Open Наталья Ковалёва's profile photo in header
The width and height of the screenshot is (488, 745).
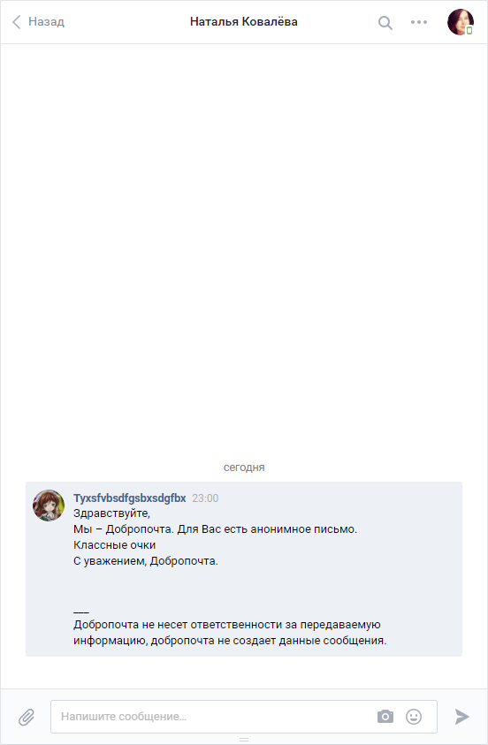tap(461, 22)
